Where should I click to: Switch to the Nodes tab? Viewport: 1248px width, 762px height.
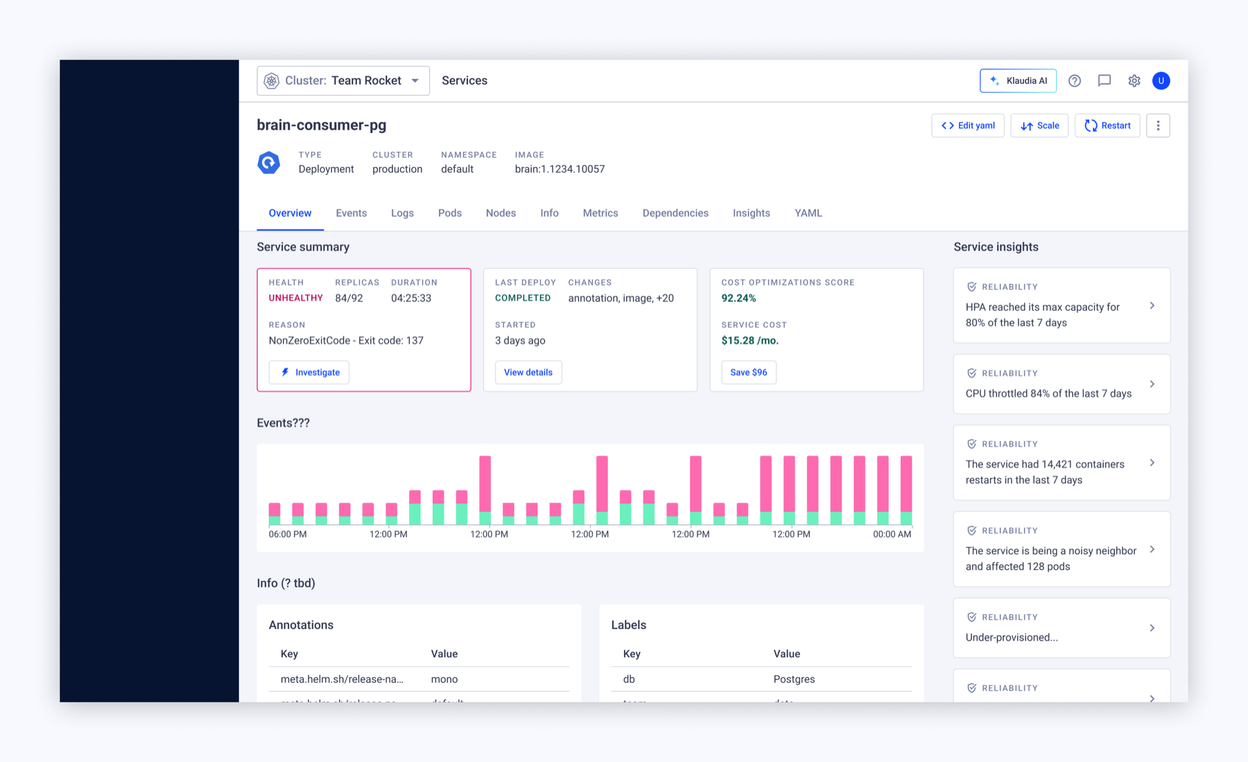click(501, 214)
